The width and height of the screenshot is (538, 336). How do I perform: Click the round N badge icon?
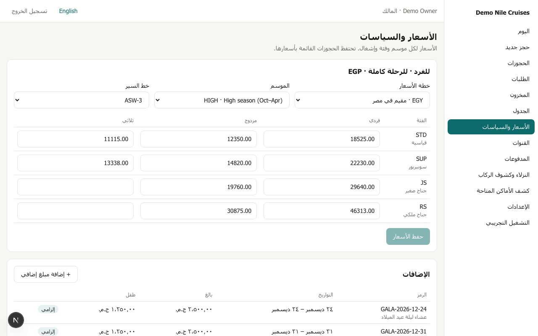point(16,320)
